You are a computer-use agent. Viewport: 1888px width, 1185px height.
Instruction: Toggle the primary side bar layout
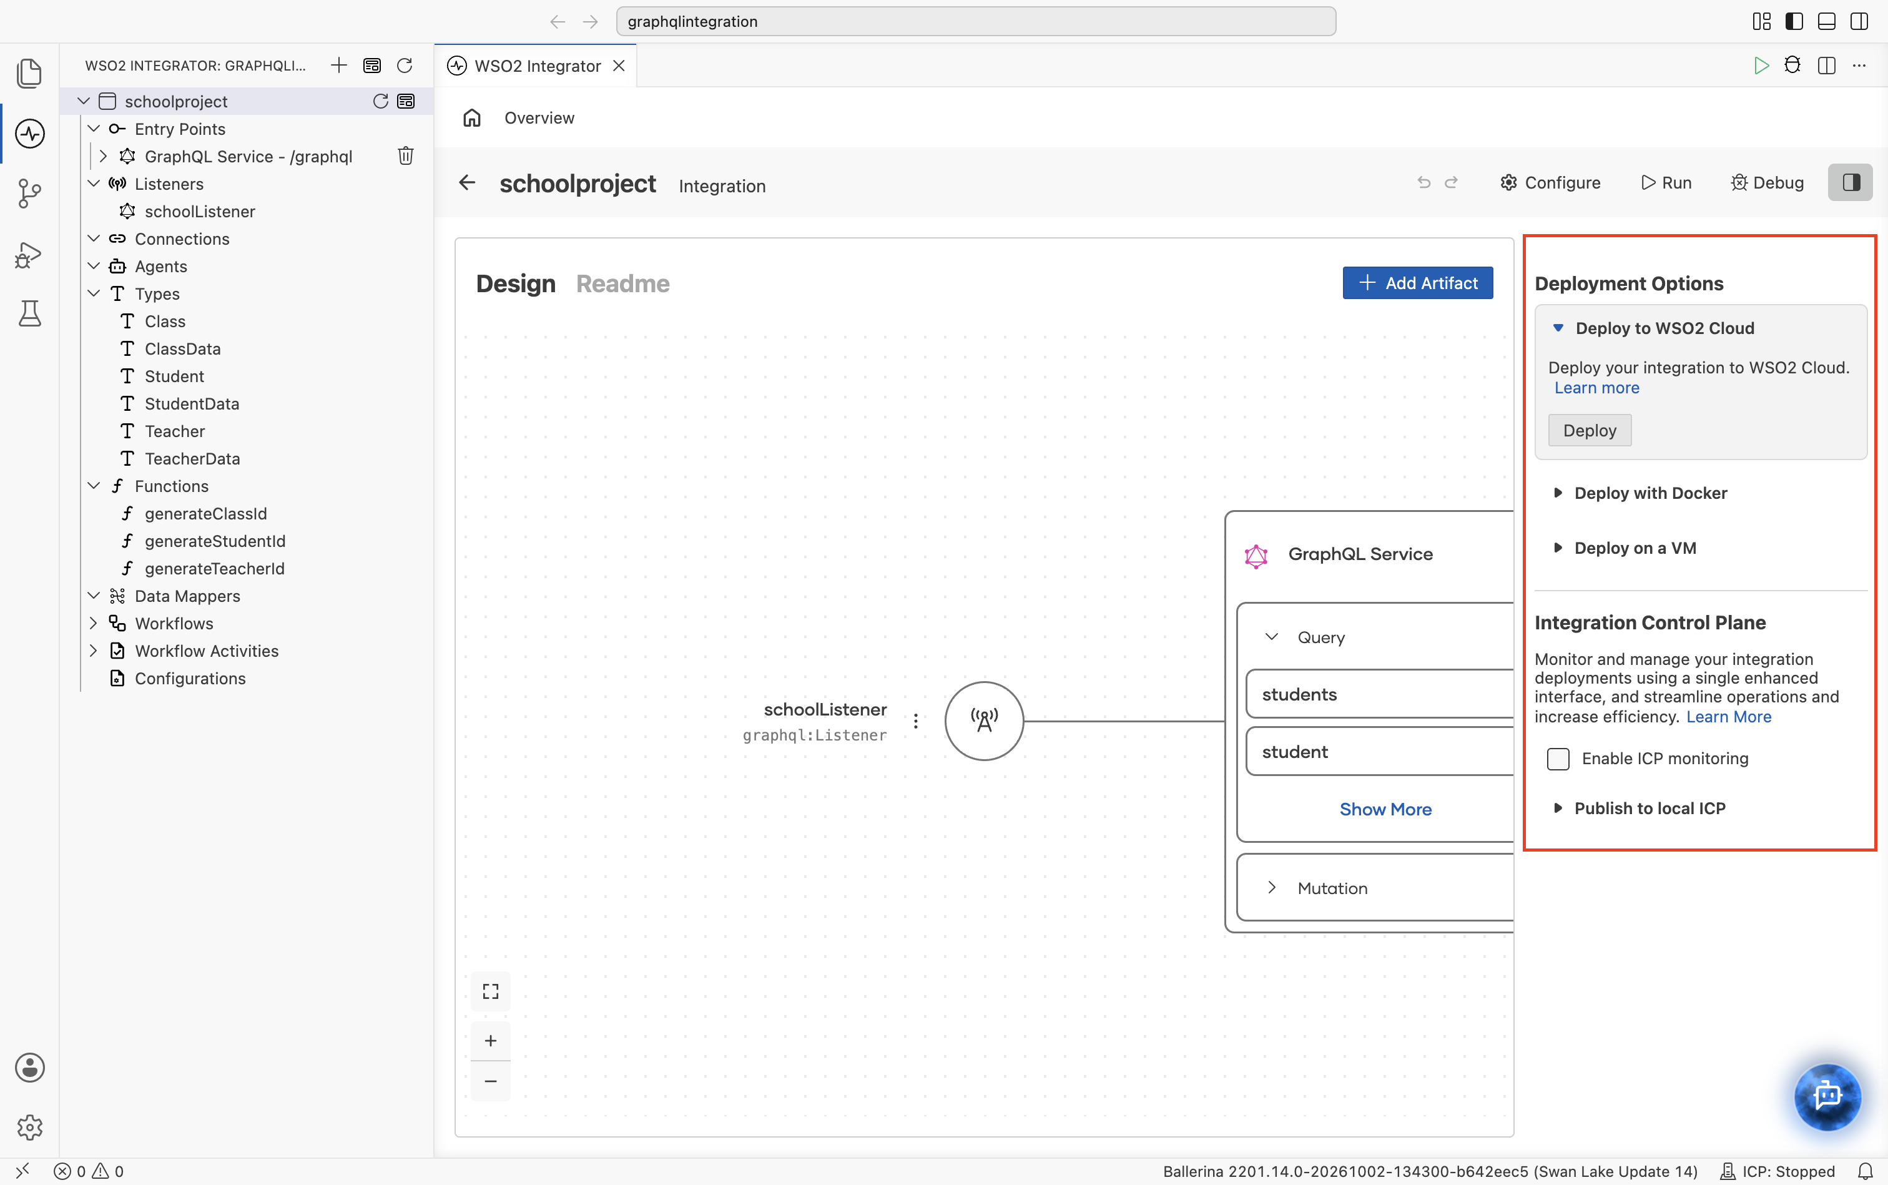pos(1794,21)
